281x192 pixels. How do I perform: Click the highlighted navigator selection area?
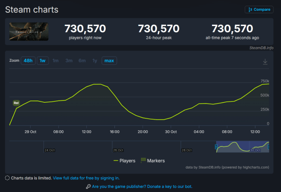tap(243, 147)
